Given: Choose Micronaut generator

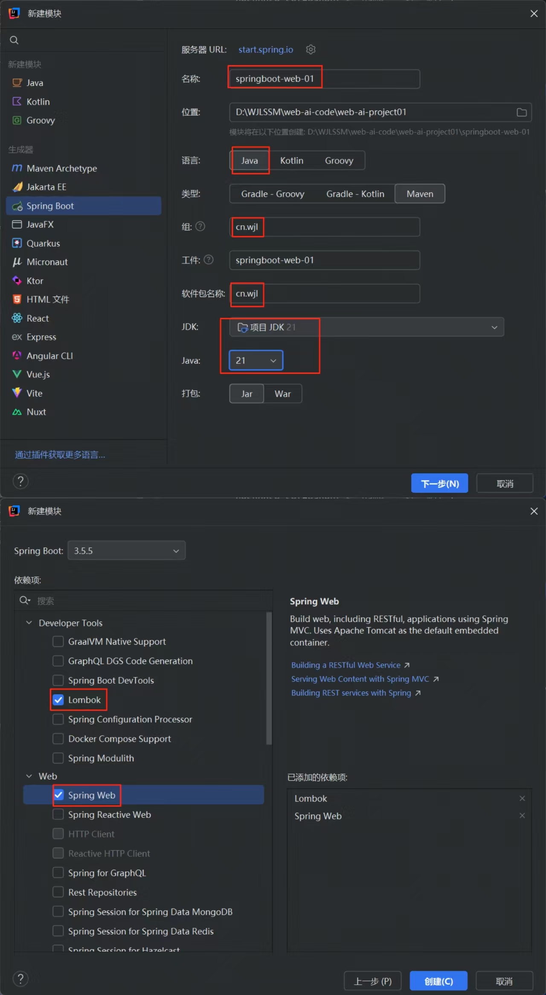Looking at the screenshot, I should click(84, 262).
